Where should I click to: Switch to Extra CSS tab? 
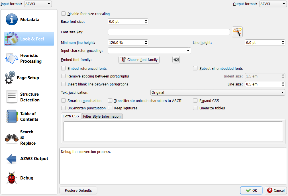71,116
